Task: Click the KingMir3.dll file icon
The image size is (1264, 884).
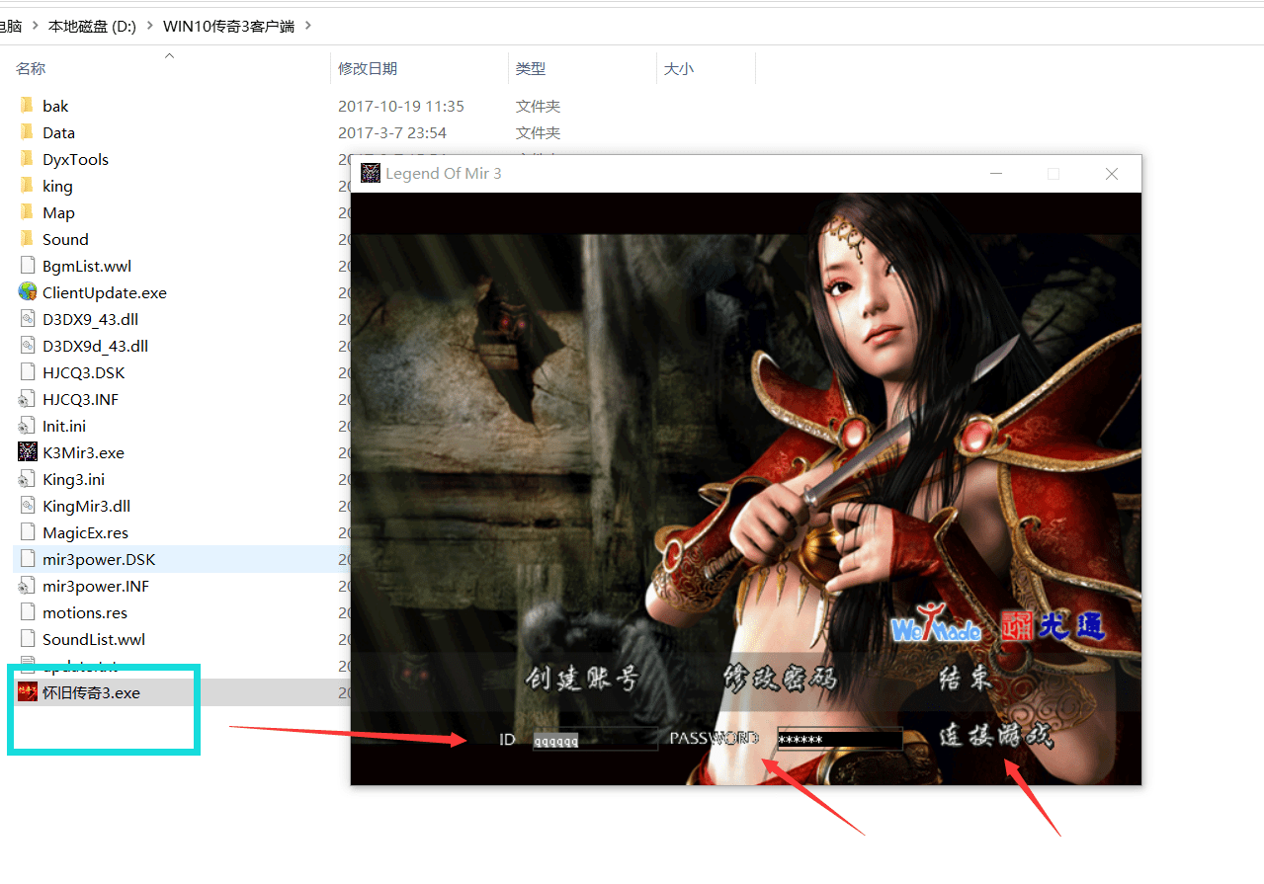Action: pos(27,506)
